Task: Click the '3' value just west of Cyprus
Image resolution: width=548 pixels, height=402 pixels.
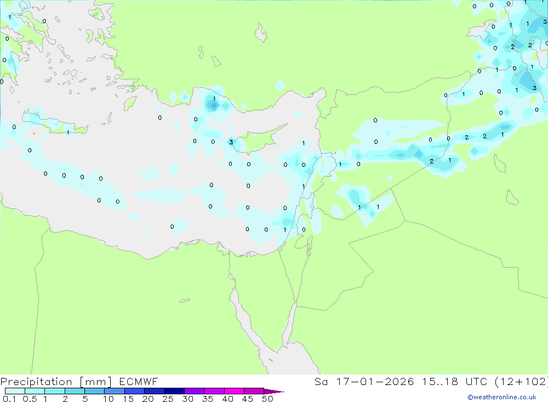Action: 231,142
